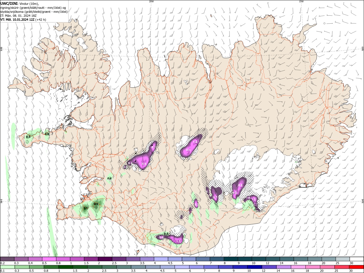This screenshot has width=364, height=273.
Task: Pick upper legend swatch starting at 6
Action: click(203, 259)
